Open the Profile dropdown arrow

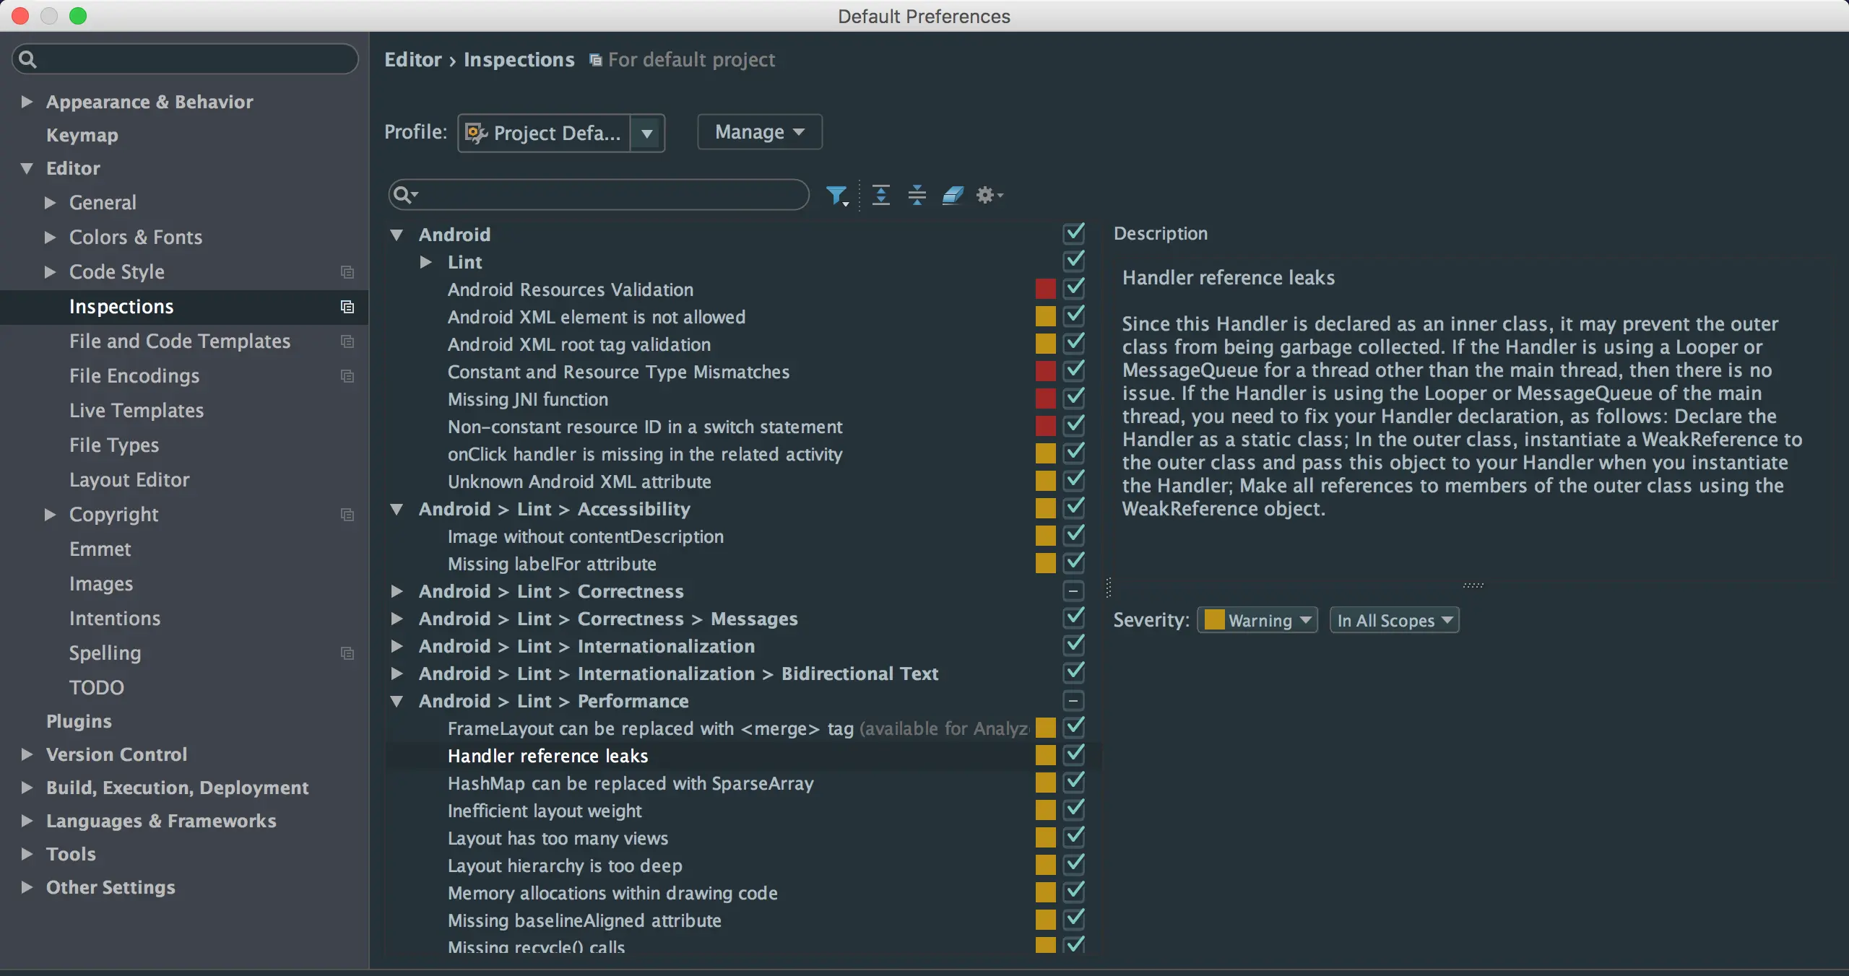(x=647, y=133)
